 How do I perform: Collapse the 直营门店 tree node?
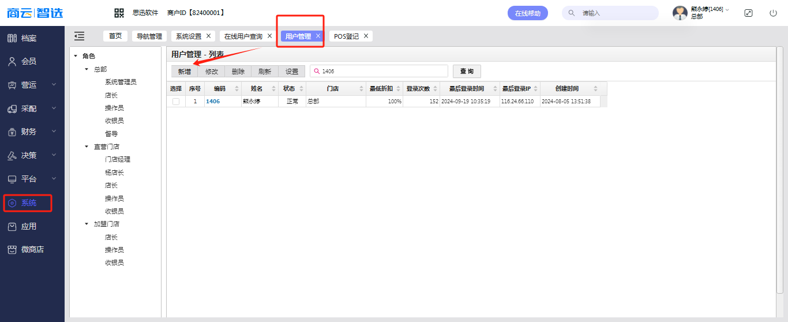87,147
